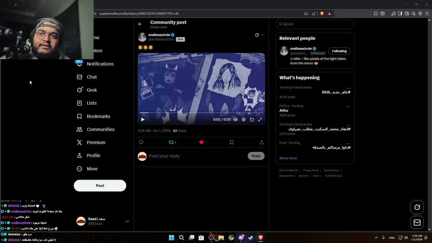
Task: Open Steam from the taskbar
Action: [x=251, y=238]
